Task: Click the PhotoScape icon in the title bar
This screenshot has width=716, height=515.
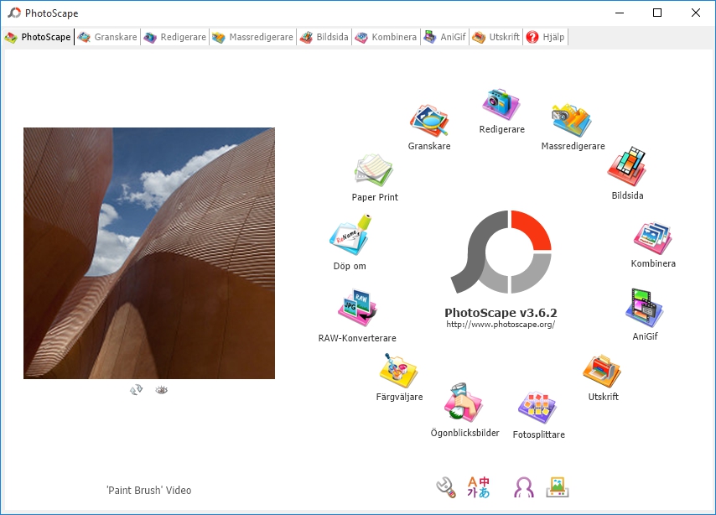Action: pos(14,13)
